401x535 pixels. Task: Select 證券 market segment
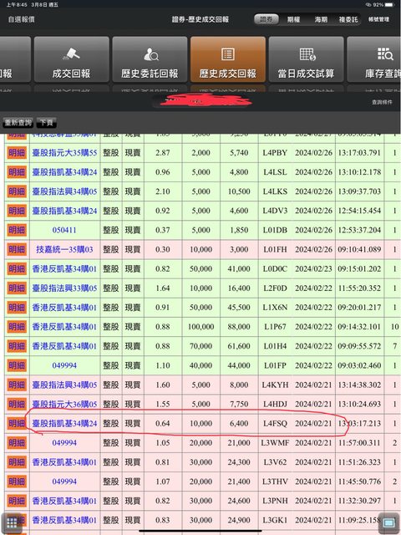[266, 19]
